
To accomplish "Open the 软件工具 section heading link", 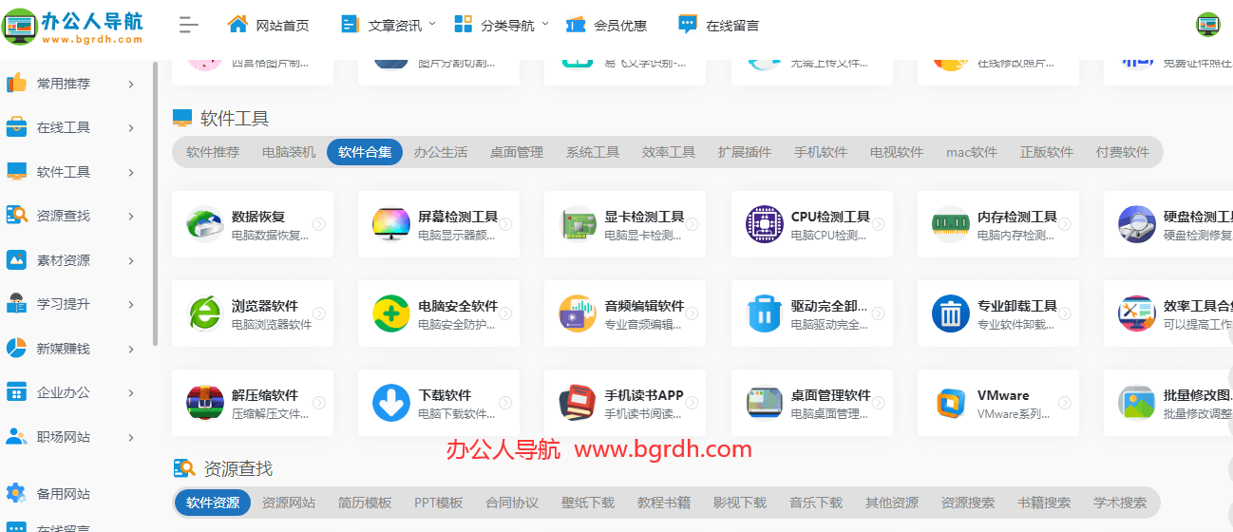I will tap(235, 119).
